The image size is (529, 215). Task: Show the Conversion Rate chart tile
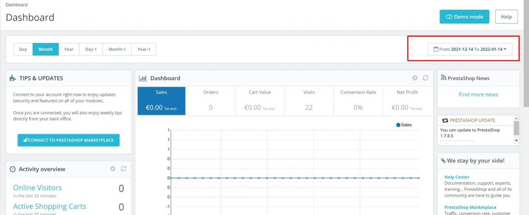[358, 101]
